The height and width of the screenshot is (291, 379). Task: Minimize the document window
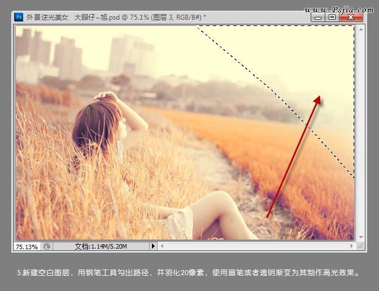click(x=317, y=18)
